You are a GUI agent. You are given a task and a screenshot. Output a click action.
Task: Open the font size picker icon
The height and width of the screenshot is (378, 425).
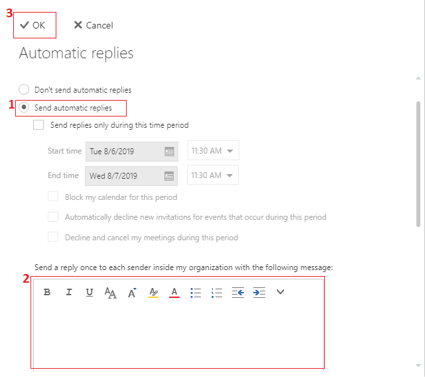coord(111,293)
